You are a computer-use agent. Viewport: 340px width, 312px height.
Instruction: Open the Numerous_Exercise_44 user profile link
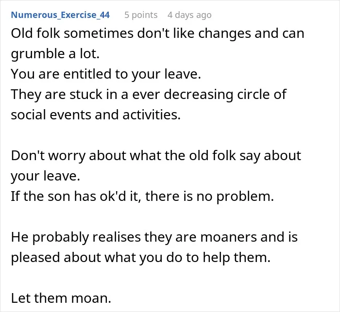[x=60, y=15]
